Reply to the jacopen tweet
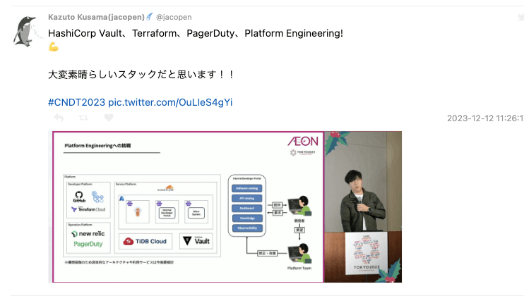524x296 pixels. click(x=59, y=118)
